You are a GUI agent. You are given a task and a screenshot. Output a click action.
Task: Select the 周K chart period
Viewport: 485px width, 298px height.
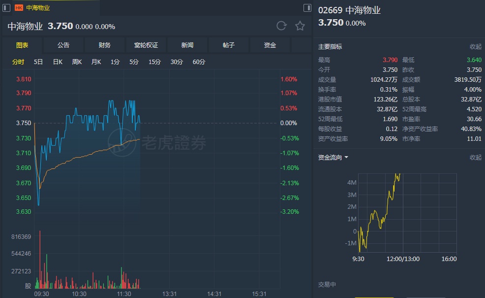pyautogui.click(x=77, y=62)
